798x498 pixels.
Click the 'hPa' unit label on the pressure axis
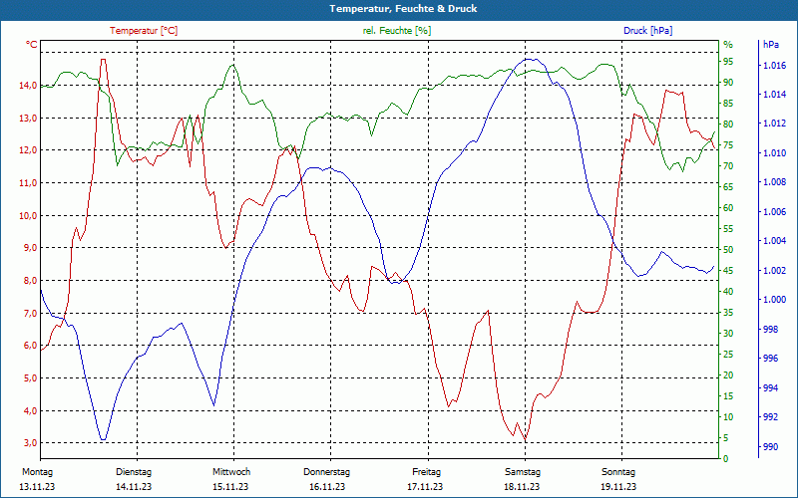770,45
